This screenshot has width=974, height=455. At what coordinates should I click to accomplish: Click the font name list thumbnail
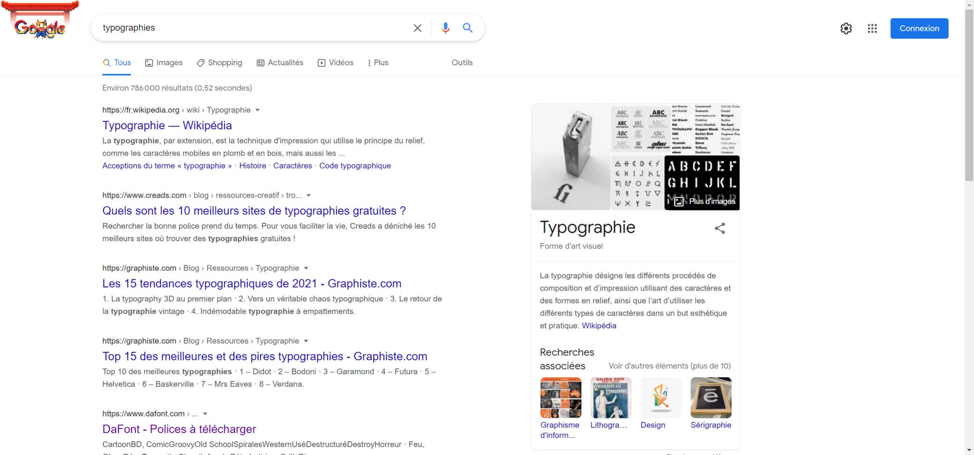[x=706, y=129]
